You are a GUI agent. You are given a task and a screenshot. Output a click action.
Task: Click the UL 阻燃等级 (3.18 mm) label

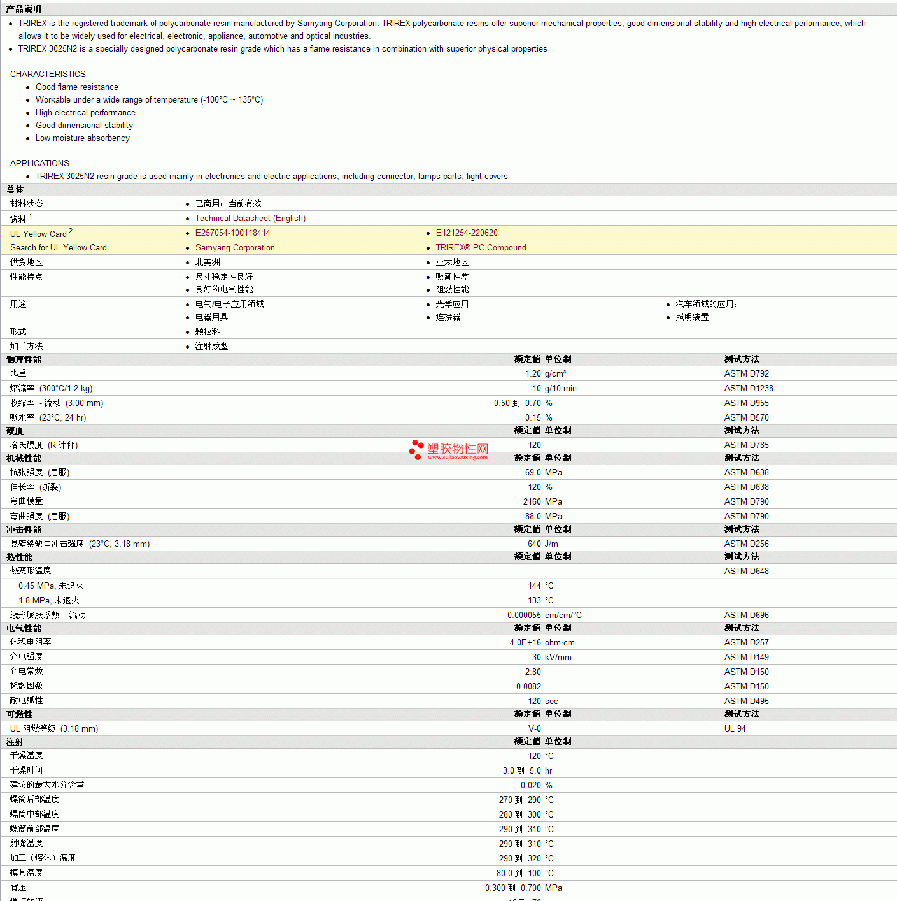click(54, 728)
